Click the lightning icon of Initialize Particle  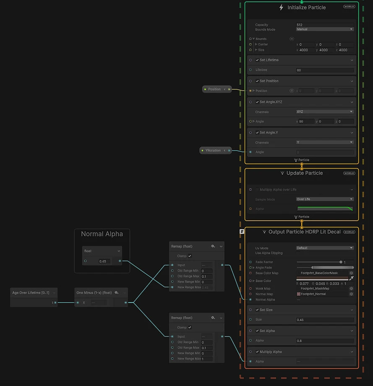point(281,8)
